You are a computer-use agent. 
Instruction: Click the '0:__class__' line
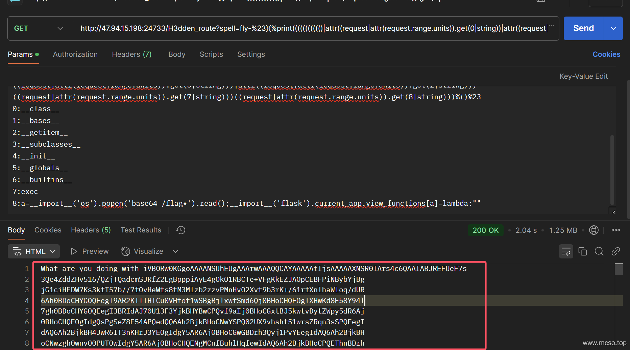[x=36, y=109]
